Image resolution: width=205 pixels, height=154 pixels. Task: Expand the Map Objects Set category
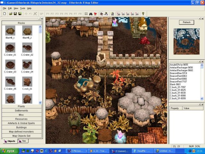22,136
